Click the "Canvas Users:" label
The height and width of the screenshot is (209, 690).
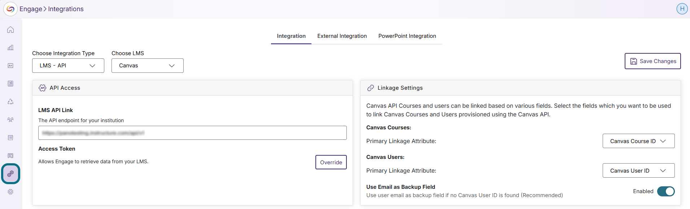point(385,157)
